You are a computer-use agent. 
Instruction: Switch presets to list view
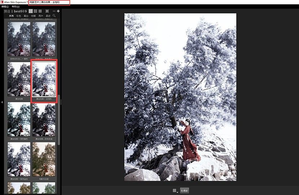(x=40, y=11)
